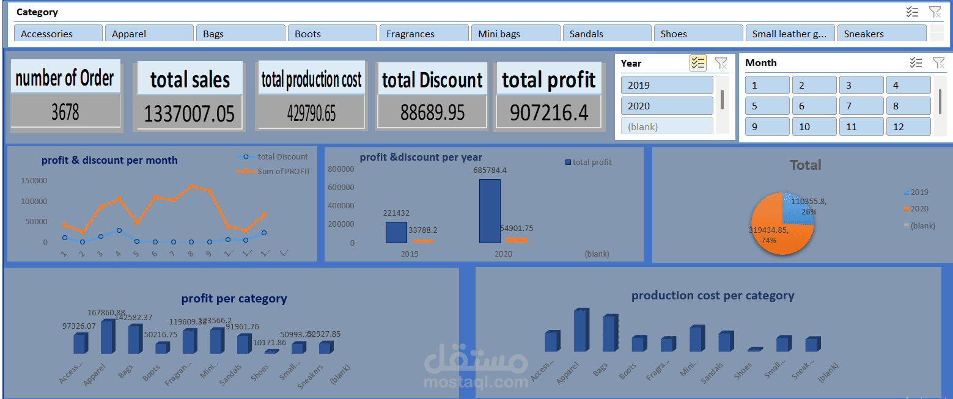This screenshot has height=399, width=953.
Task: Toggle the 2019 option in the Year slicer
Action: point(666,84)
